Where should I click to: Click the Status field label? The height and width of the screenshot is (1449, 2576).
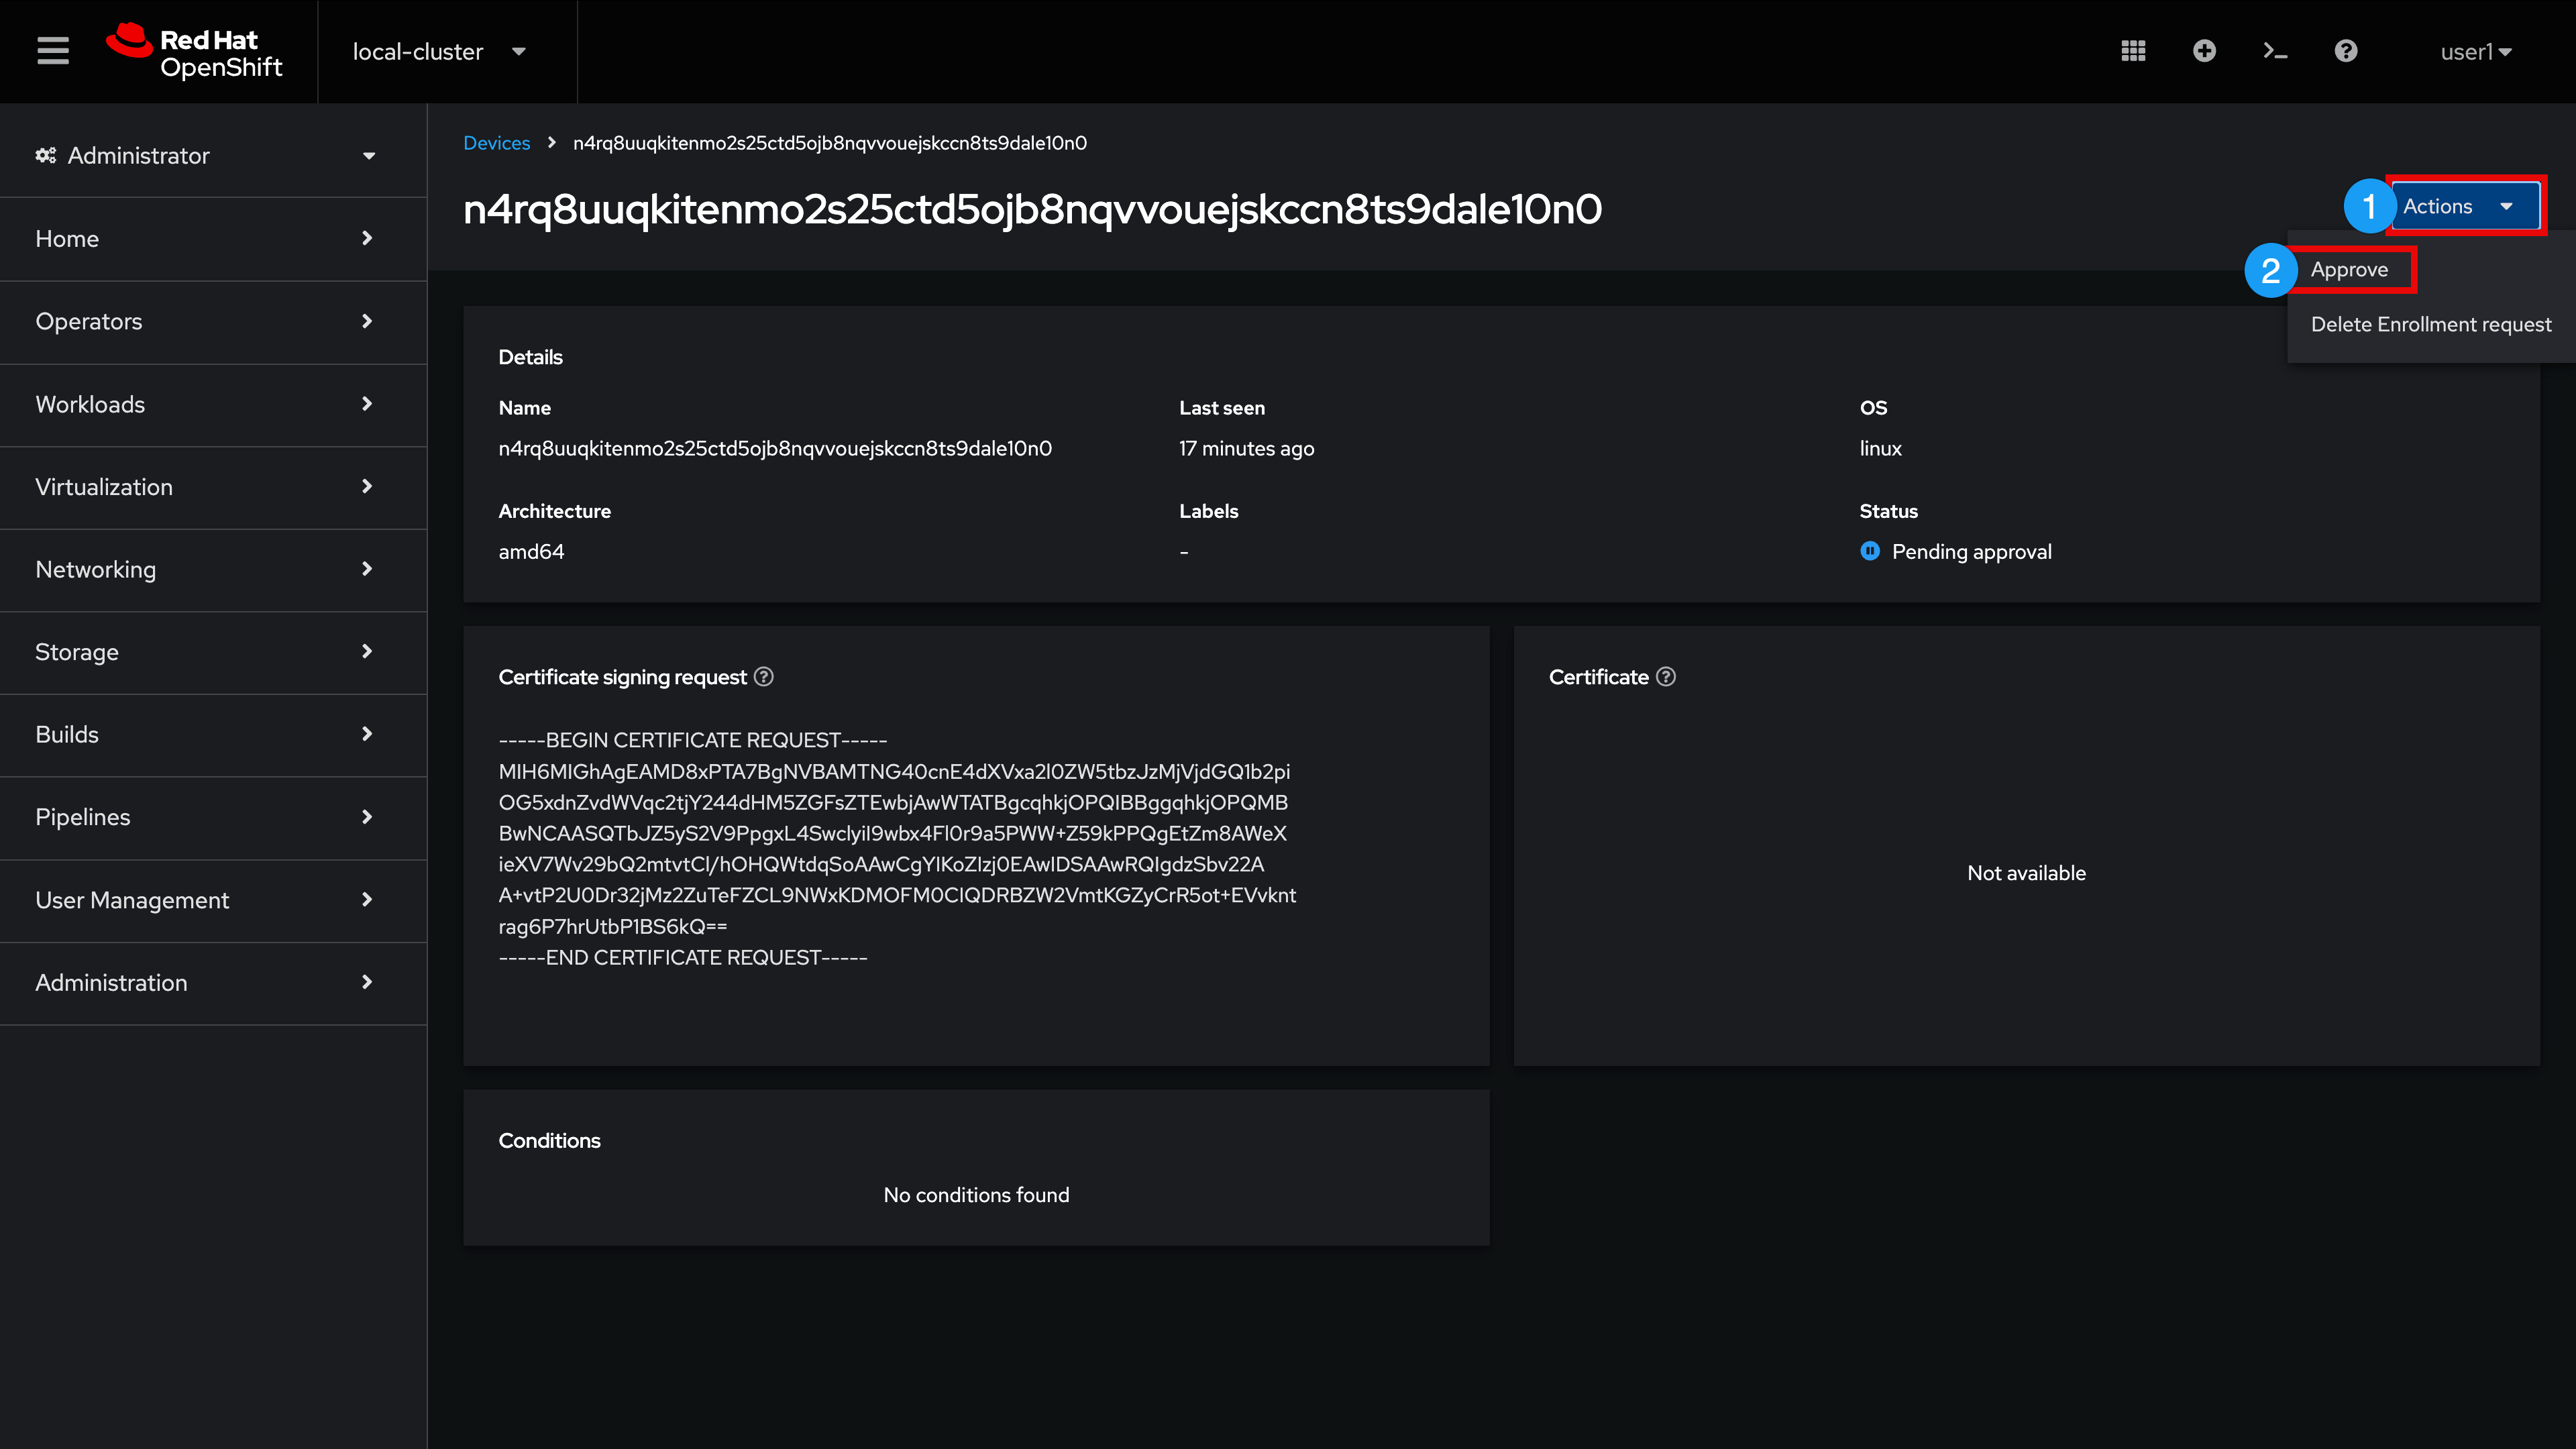click(x=1888, y=511)
